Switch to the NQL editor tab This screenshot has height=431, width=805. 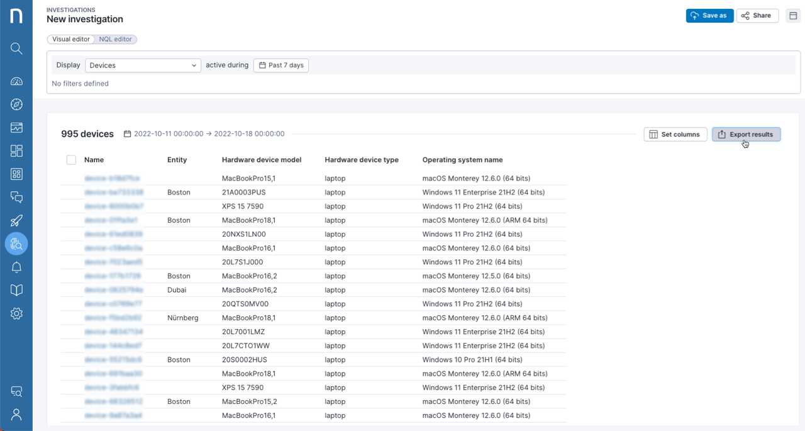pyautogui.click(x=115, y=39)
